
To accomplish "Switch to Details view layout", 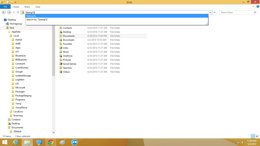I will click(253, 136).
